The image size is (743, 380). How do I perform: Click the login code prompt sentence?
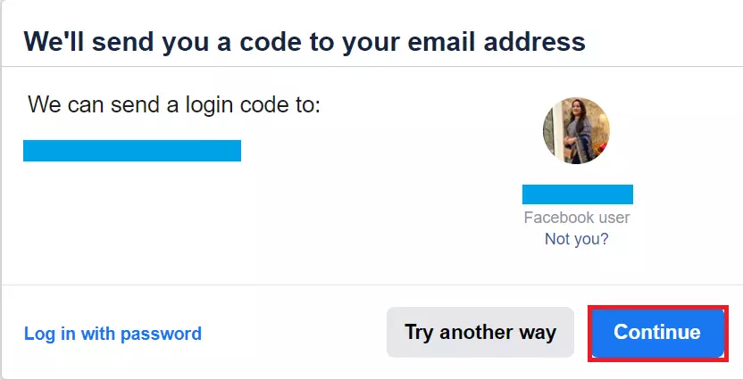tap(174, 104)
